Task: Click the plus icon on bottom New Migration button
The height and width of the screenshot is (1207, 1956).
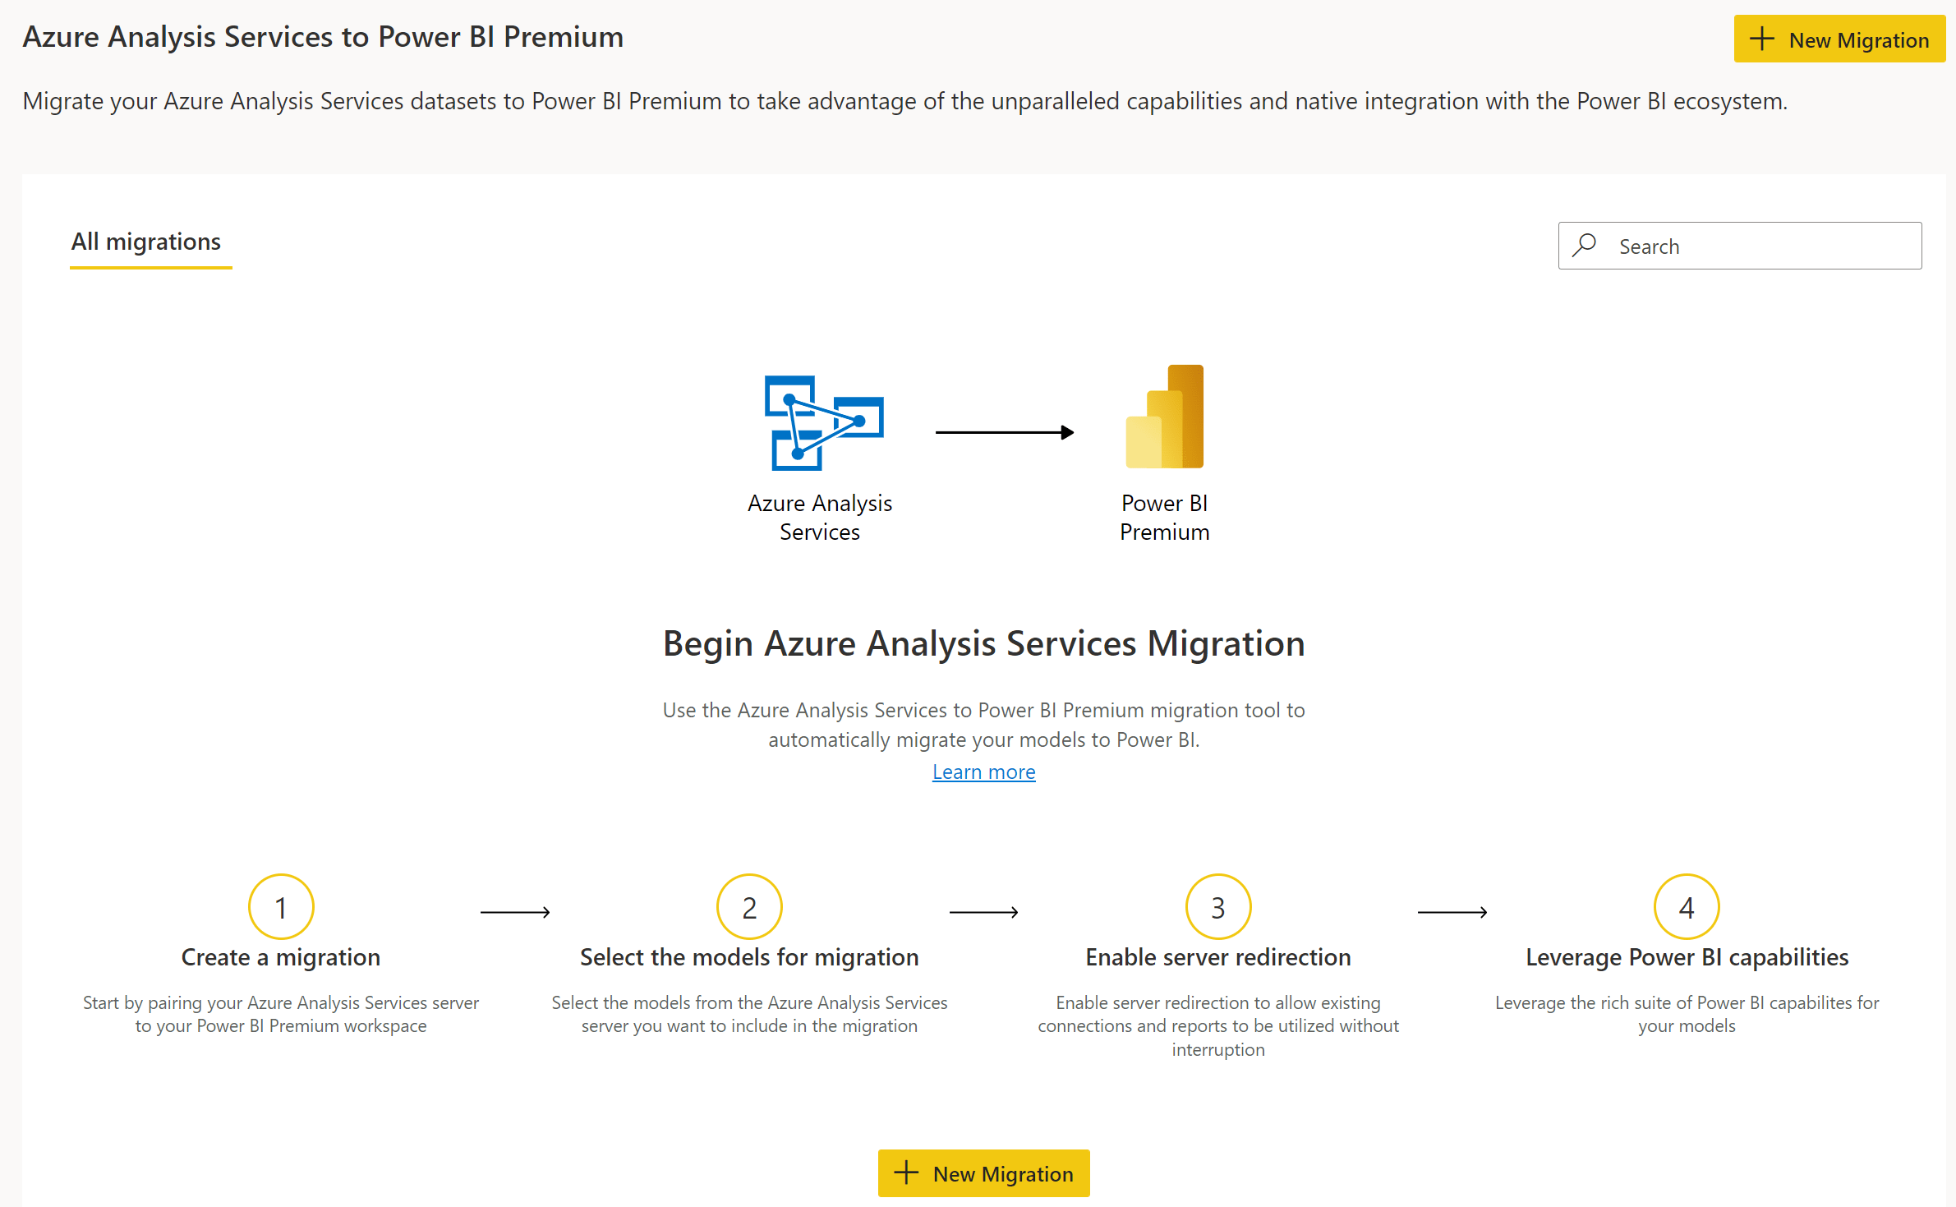Action: point(906,1173)
